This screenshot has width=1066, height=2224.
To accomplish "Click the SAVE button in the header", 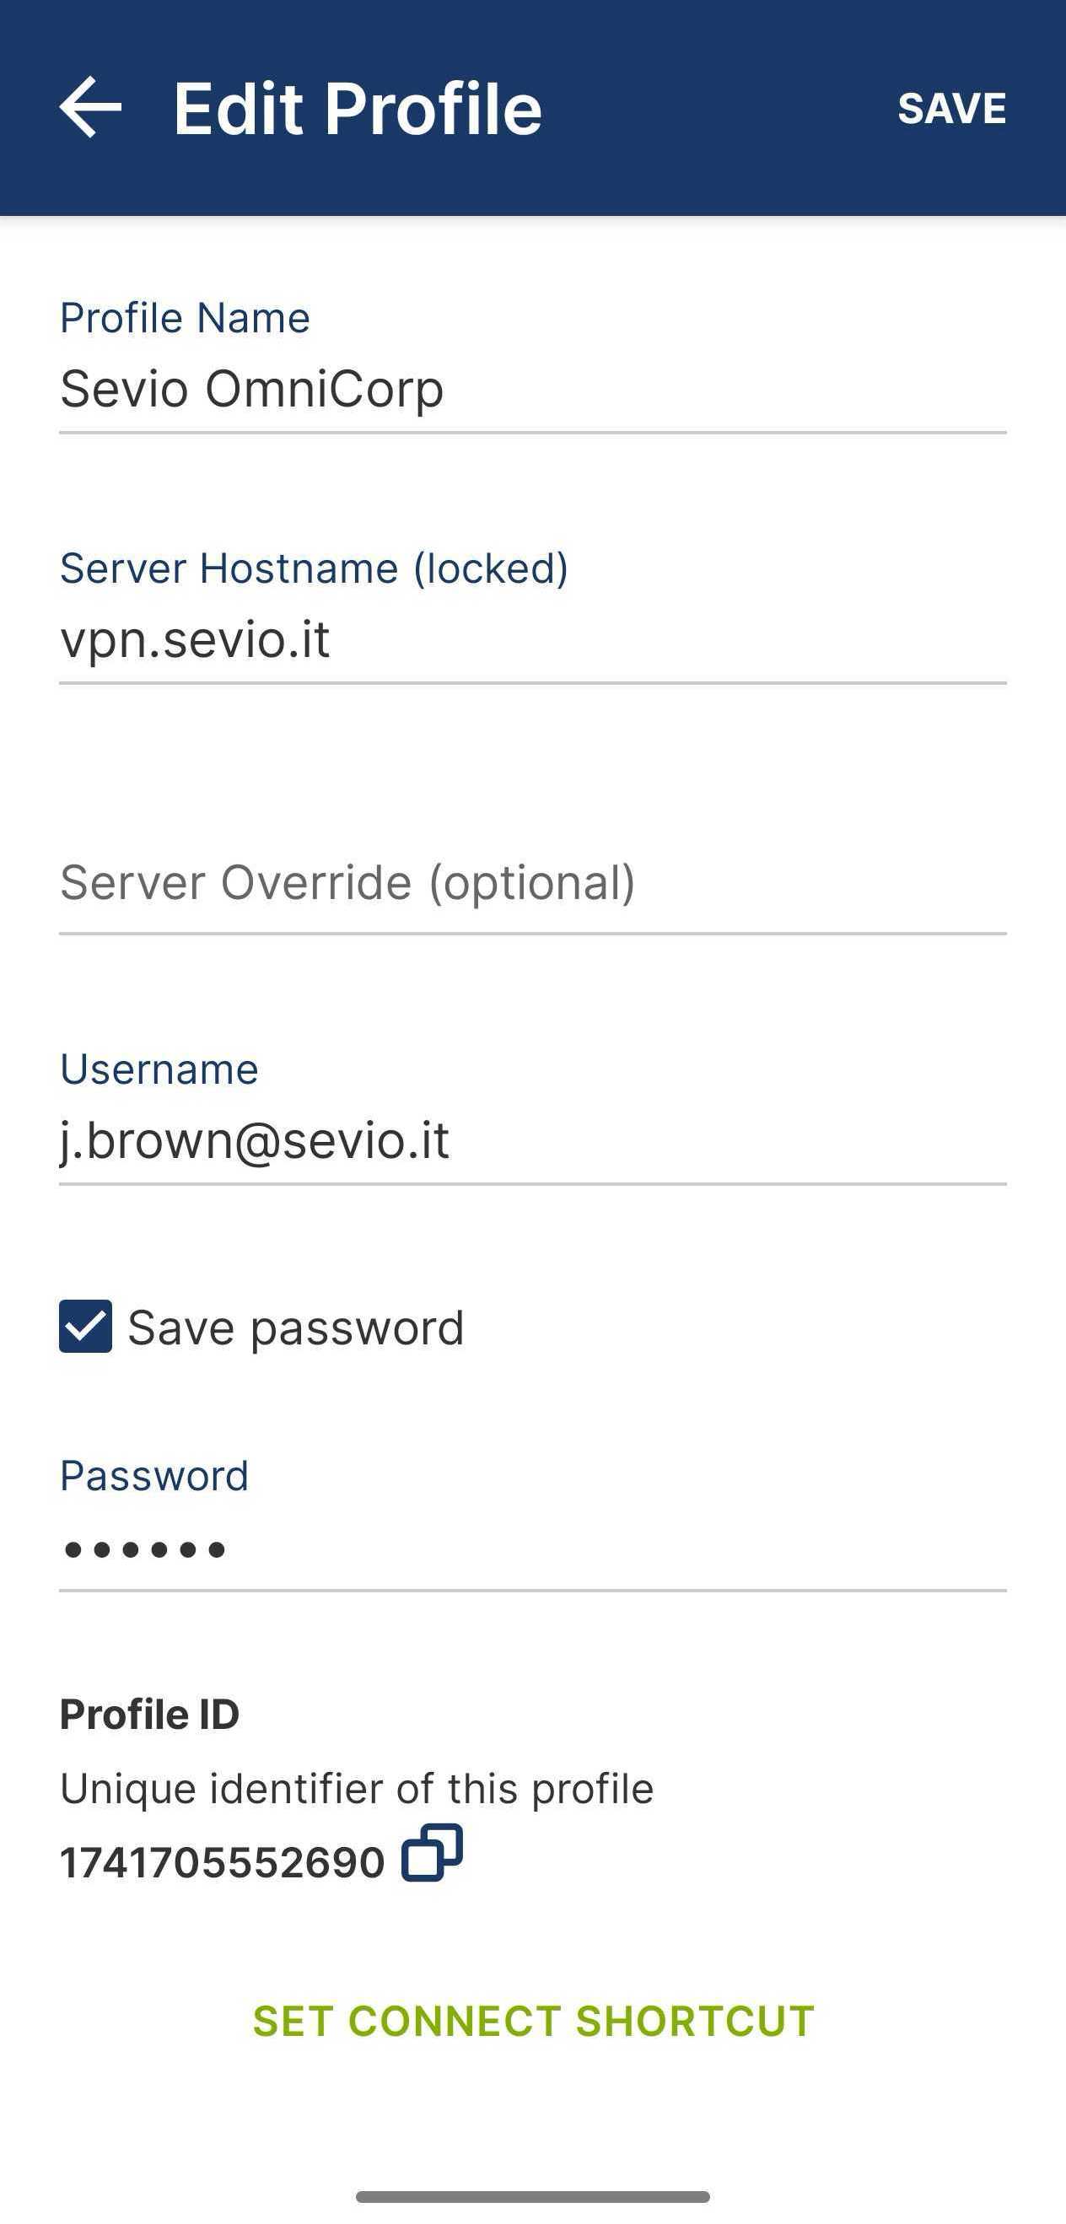I will pyautogui.click(x=951, y=108).
